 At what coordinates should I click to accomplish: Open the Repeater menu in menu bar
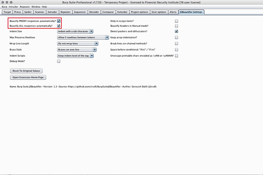tap(25, 7)
